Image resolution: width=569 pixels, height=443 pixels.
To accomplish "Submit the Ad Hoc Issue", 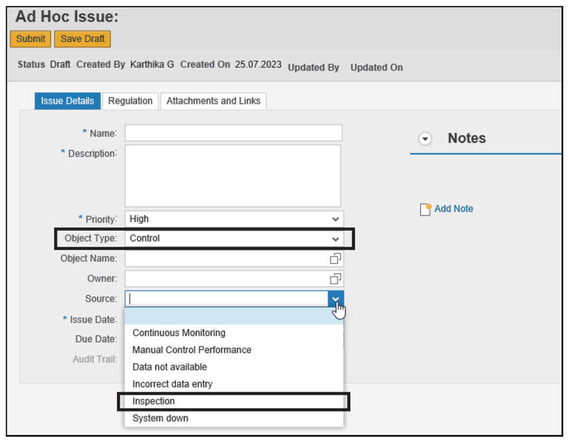I will coord(30,39).
